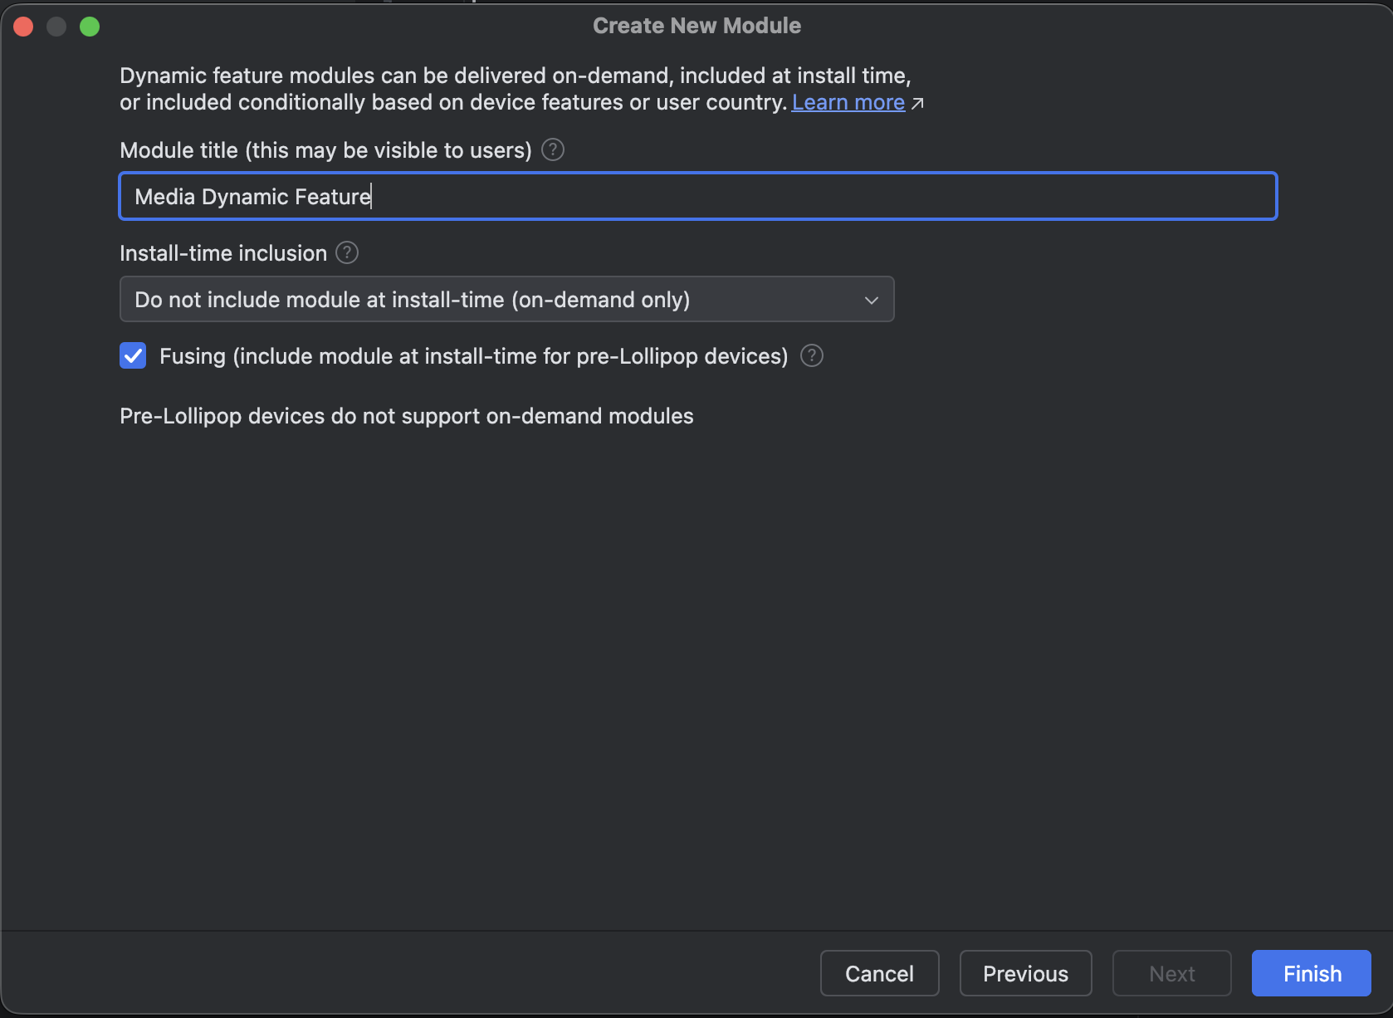Click the Pre-Lollipop devices support note text
The height and width of the screenshot is (1018, 1393).
(406, 416)
